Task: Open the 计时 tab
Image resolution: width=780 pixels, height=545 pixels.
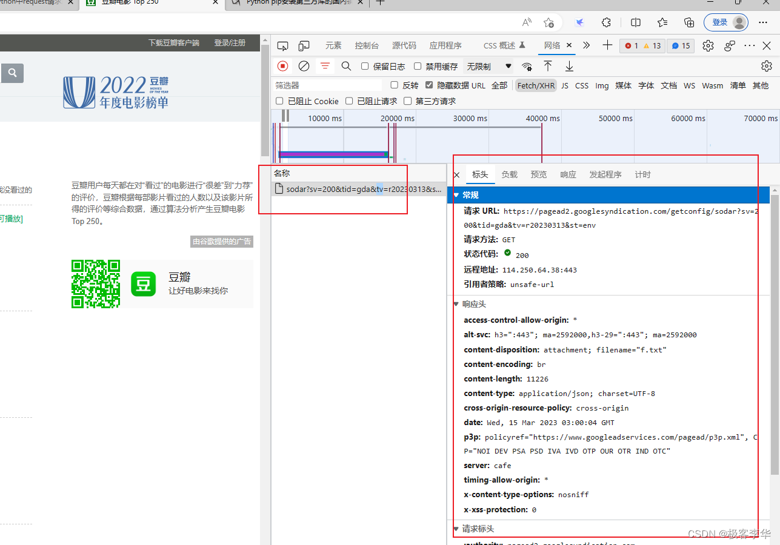Action: (643, 174)
